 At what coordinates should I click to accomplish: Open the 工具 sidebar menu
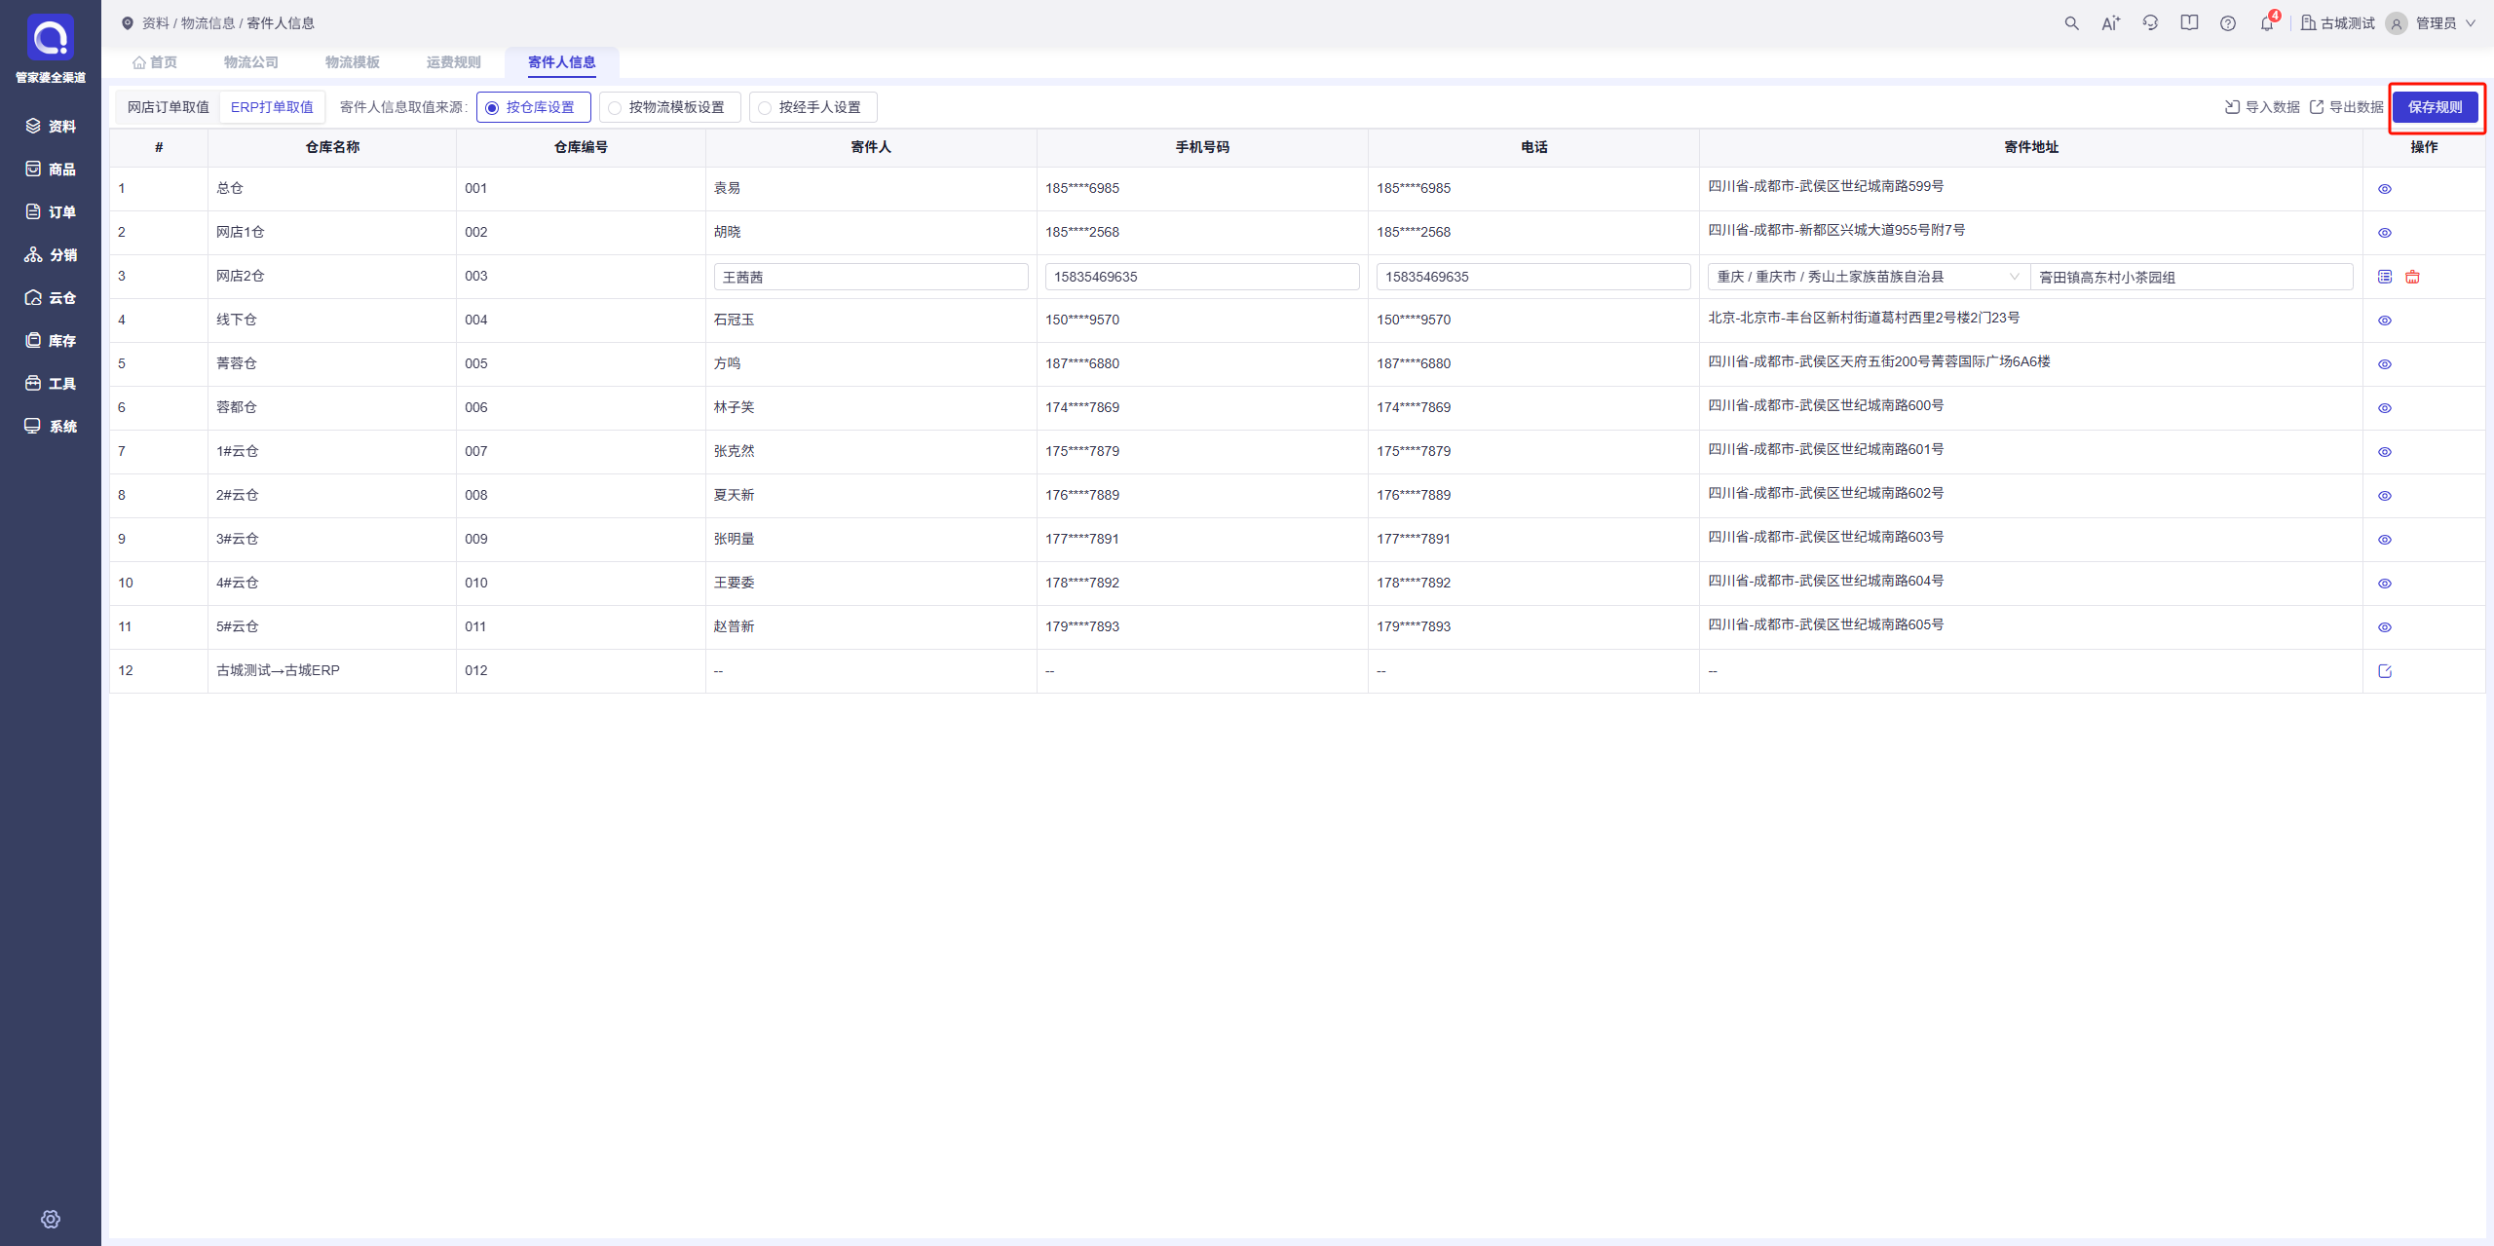pyautogui.click(x=51, y=383)
